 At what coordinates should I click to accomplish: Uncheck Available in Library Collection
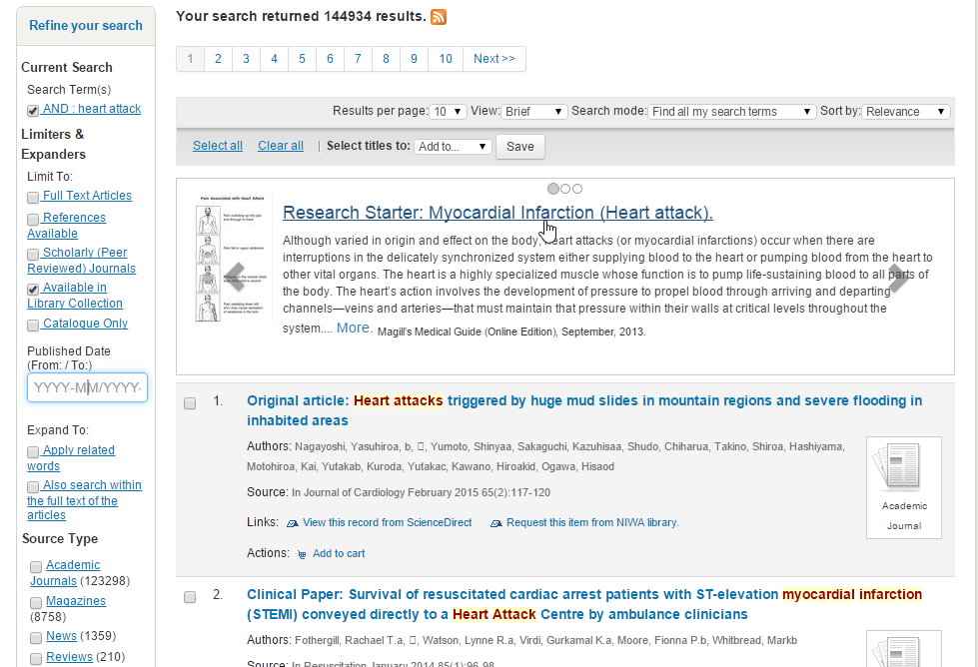[x=34, y=289]
